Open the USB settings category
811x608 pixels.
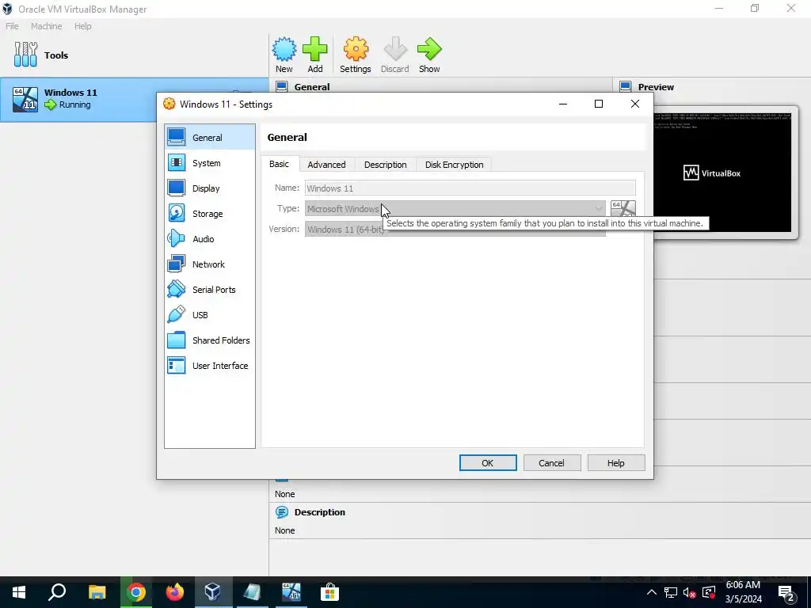point(209,315)
